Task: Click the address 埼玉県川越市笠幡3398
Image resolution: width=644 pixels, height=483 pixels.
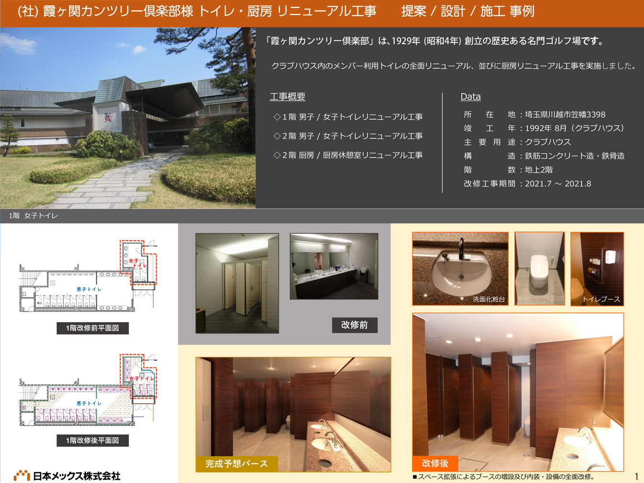Action: pos(565,115)
